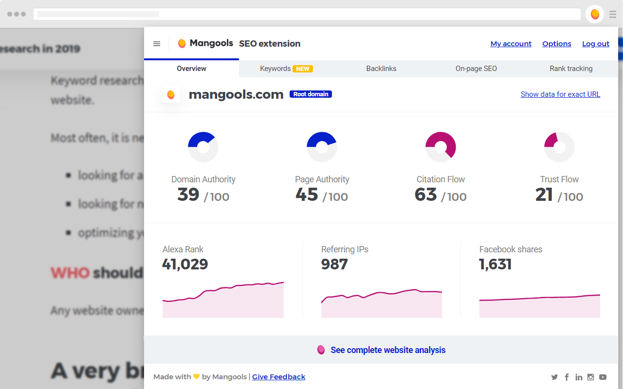Viewport: 623px width, 389px height.
Task: Switch to the Keywords tab
Action: point(275,69)
